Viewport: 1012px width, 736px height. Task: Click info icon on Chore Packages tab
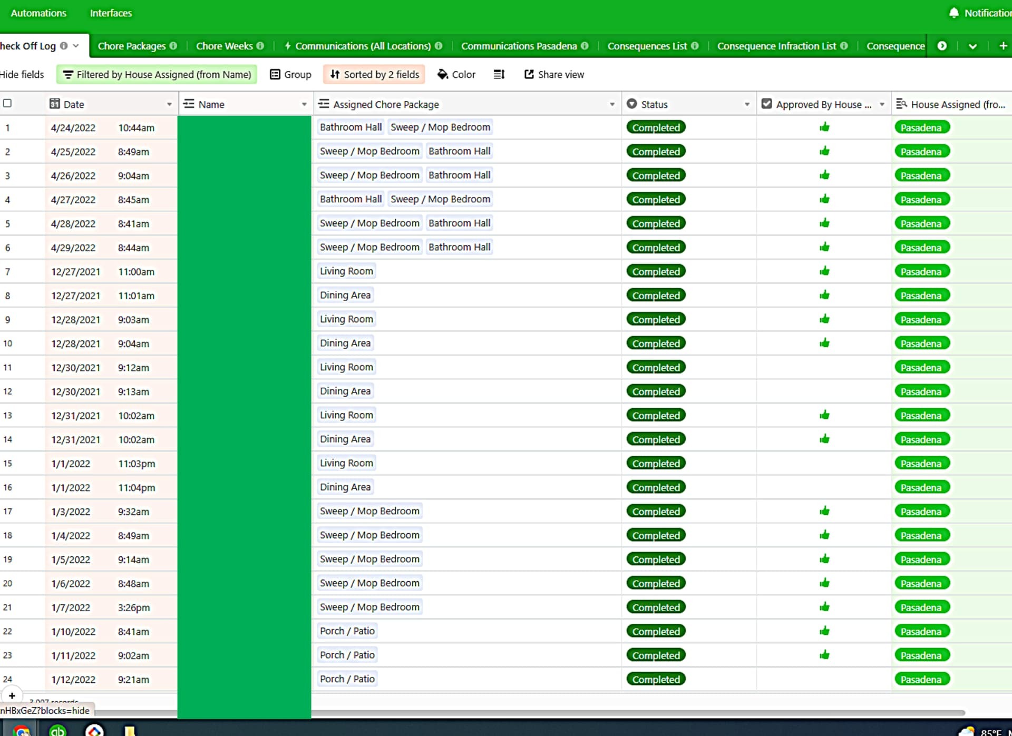173,46
